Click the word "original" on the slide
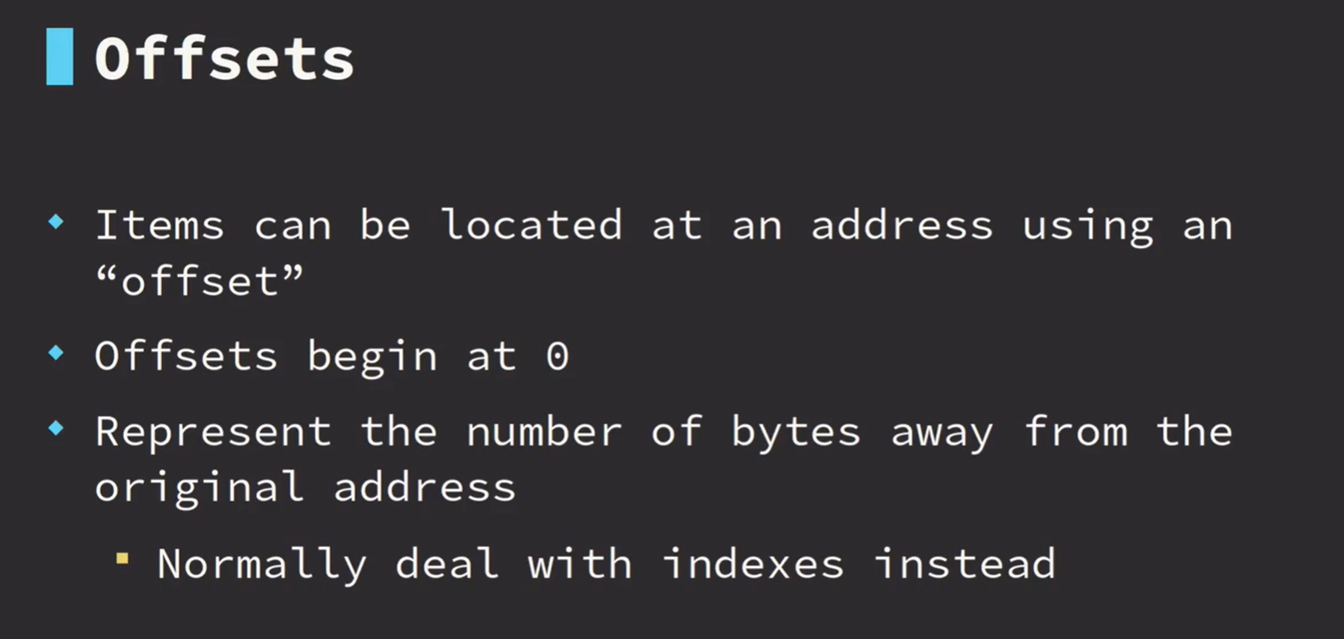 pos(199,488)
